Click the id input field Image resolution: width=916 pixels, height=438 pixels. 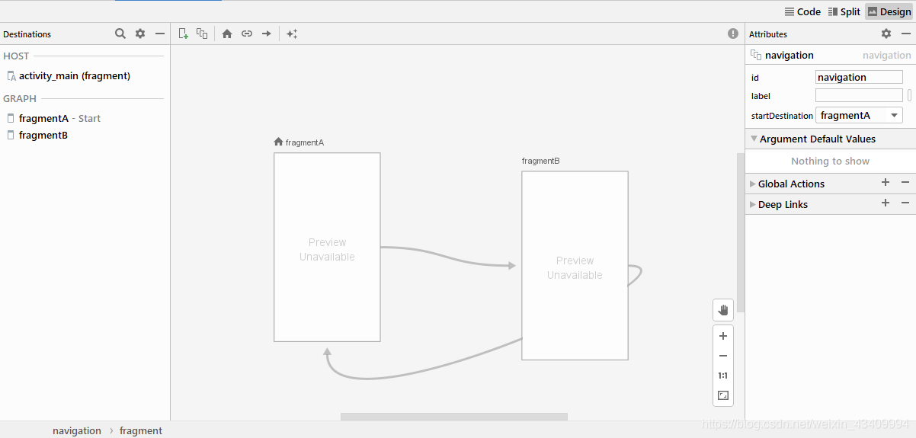point(859,77)
